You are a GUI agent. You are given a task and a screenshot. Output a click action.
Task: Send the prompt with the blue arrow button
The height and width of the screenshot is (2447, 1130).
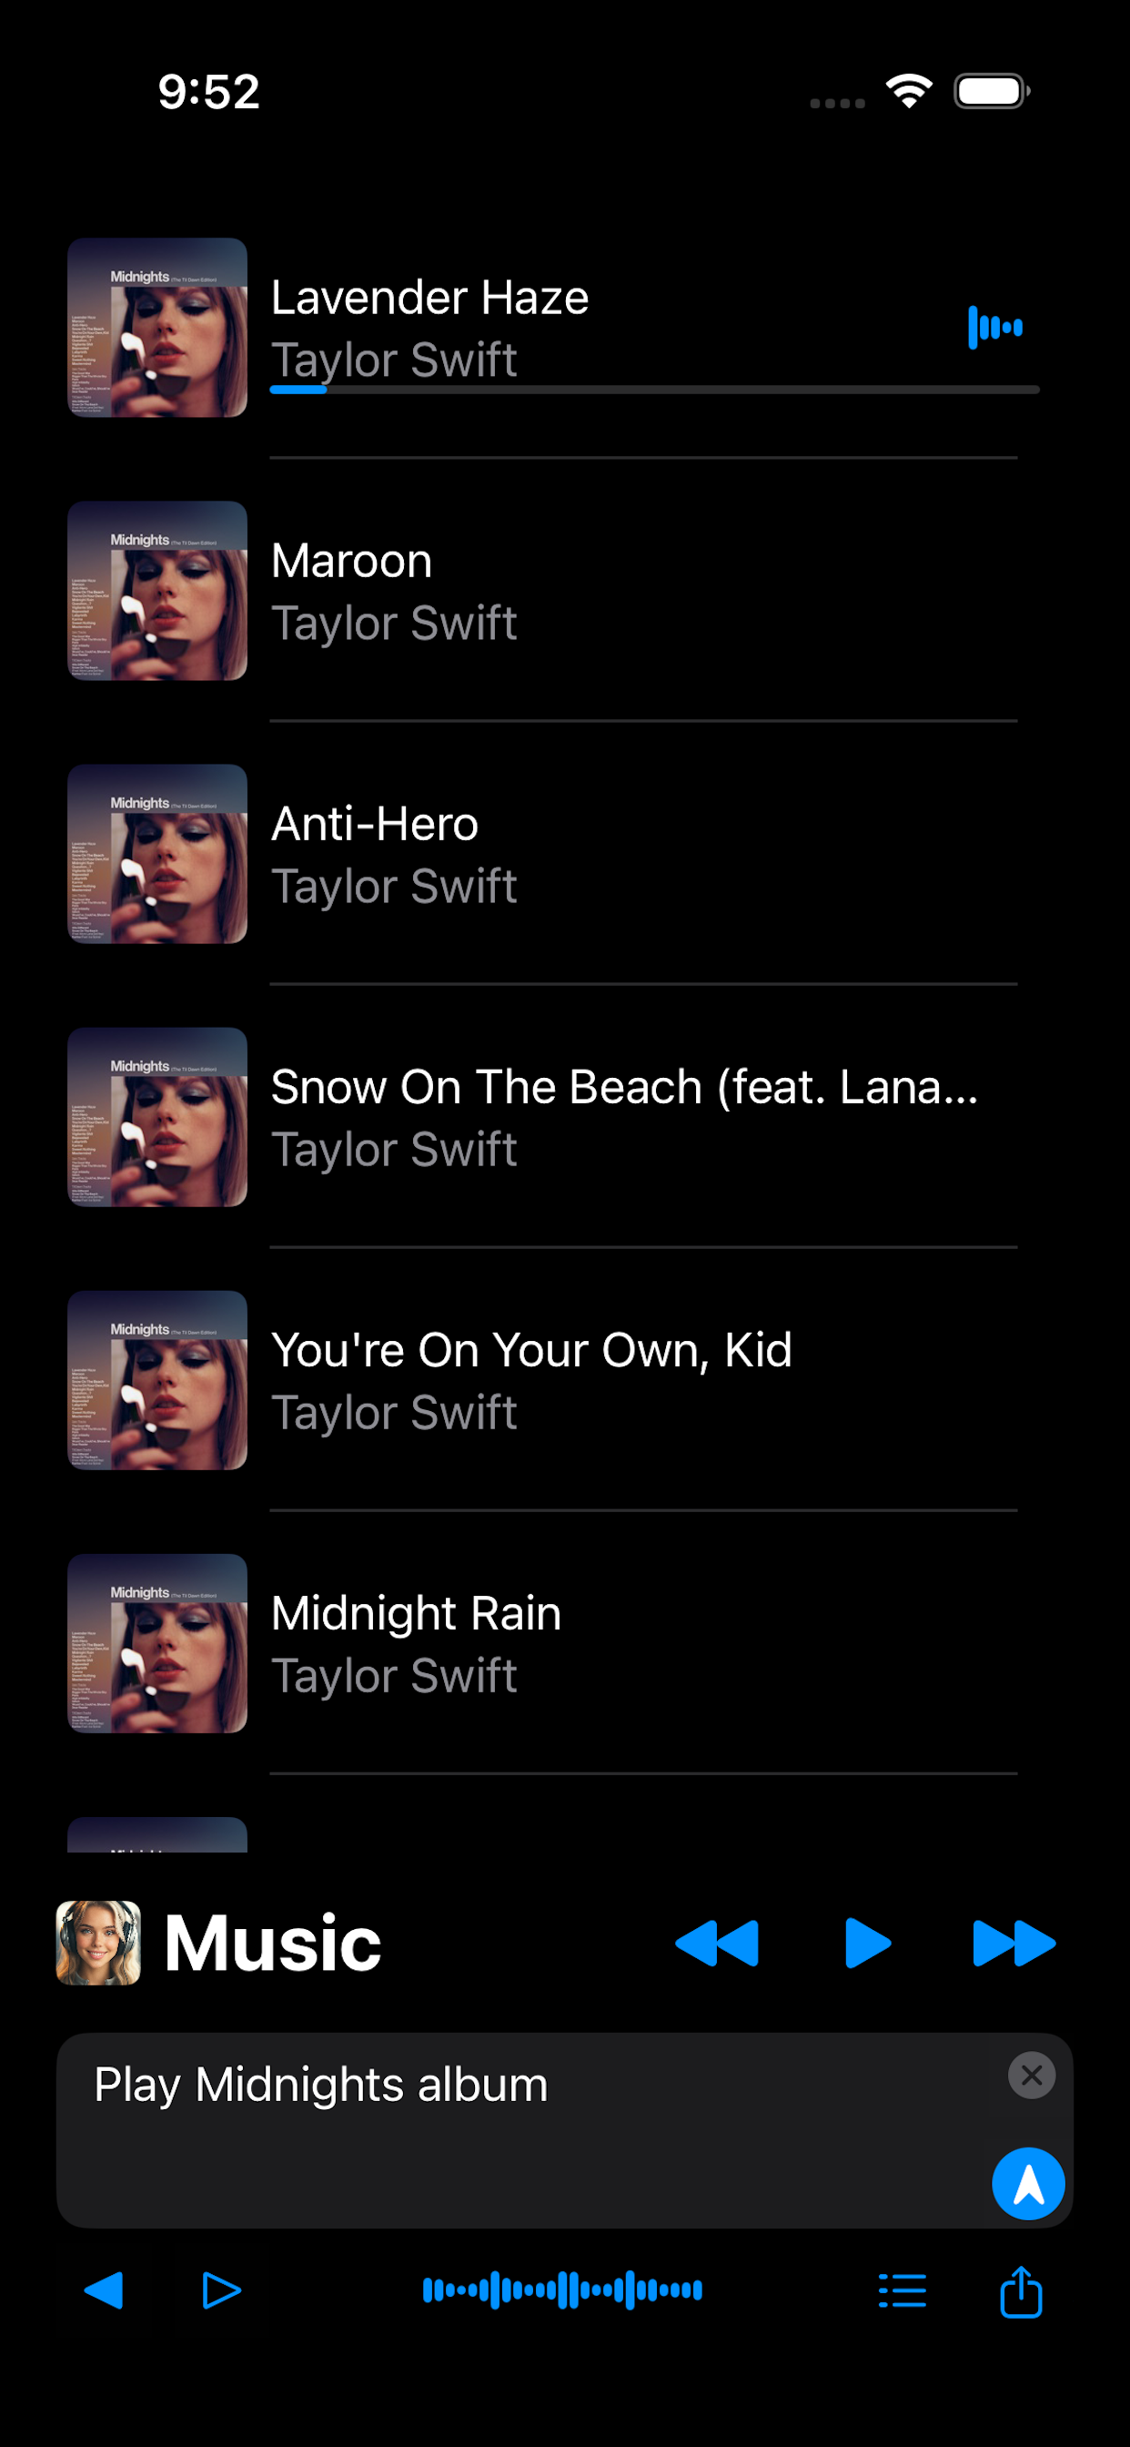(1027, 2183)
